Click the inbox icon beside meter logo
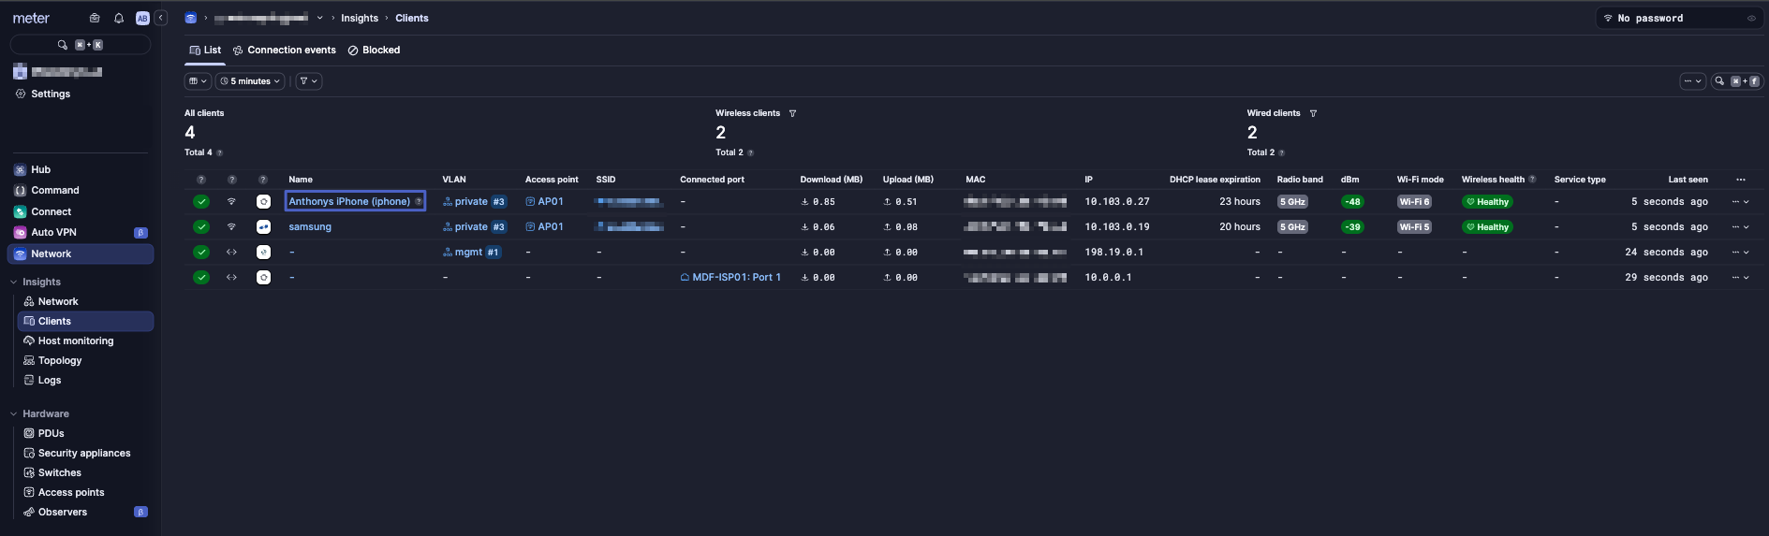This screenshot has height=536, width=1769. pyautogui.click(x=95, y=18)
